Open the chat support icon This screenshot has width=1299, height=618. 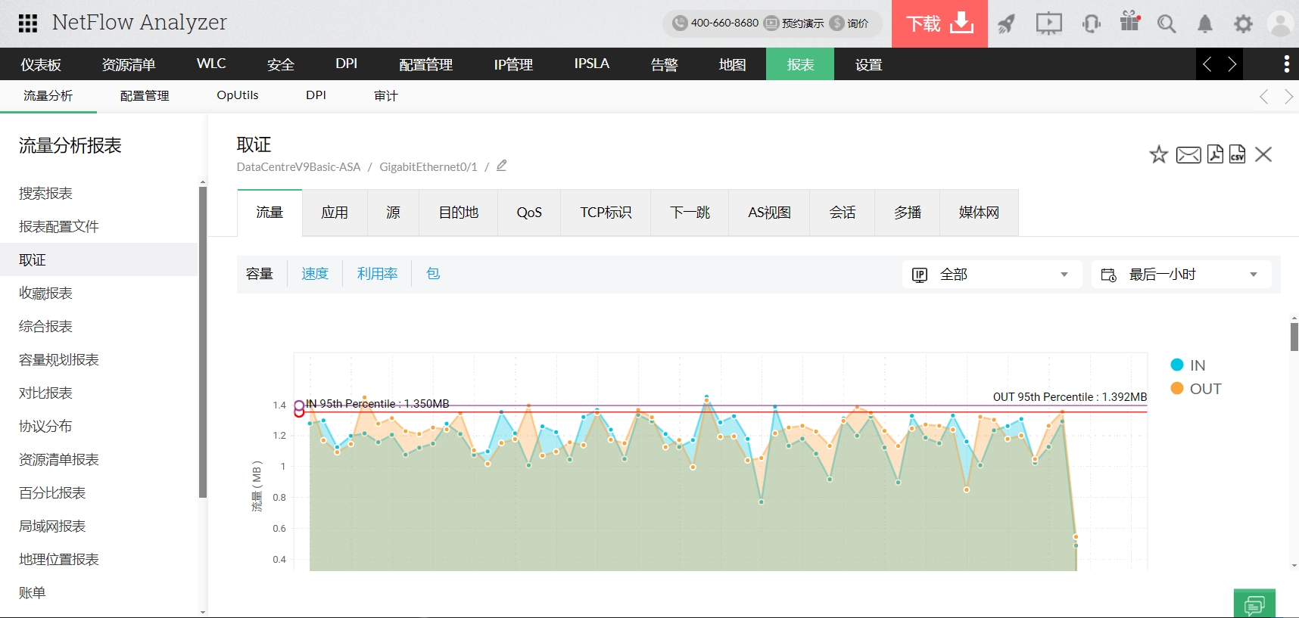click(x=1254, y=604)
